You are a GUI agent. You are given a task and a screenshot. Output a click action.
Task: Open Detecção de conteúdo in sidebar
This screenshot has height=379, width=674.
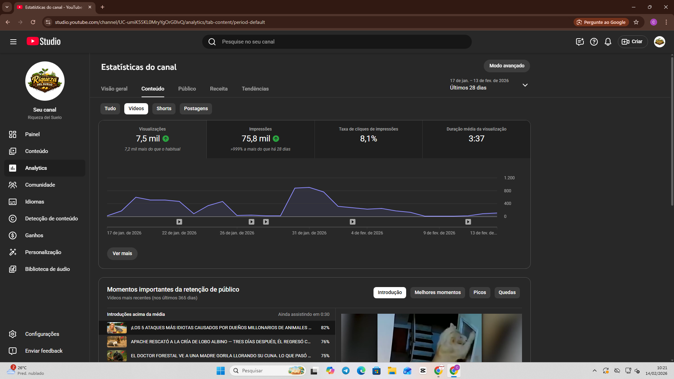[51, 219]
